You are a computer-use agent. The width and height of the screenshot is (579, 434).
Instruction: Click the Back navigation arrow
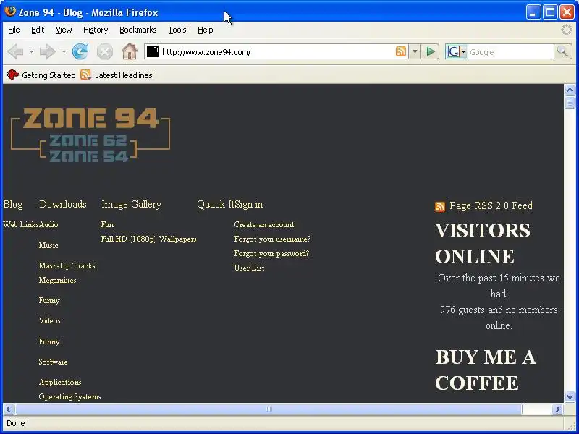click(x=15, y=51)
